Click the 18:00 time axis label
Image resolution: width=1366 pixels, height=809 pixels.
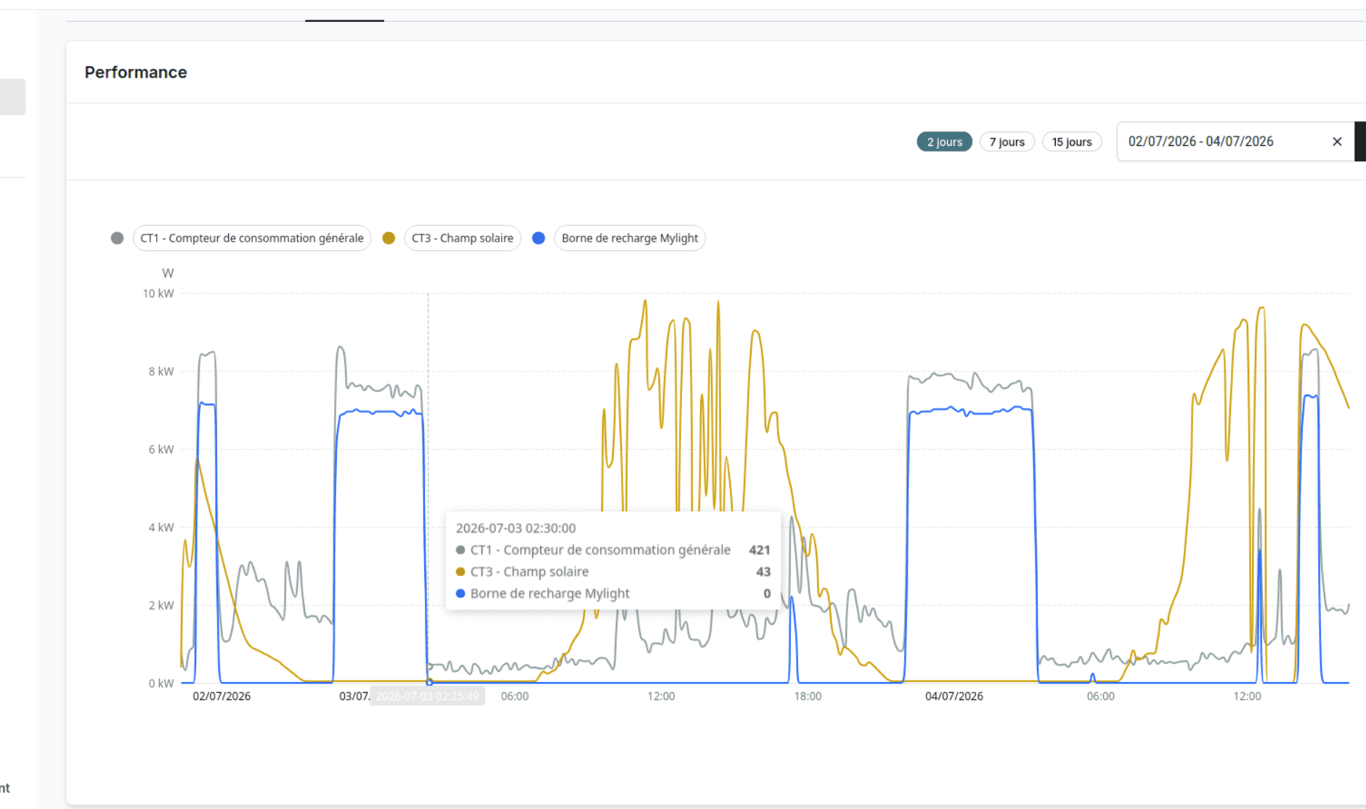coord(808,696)
